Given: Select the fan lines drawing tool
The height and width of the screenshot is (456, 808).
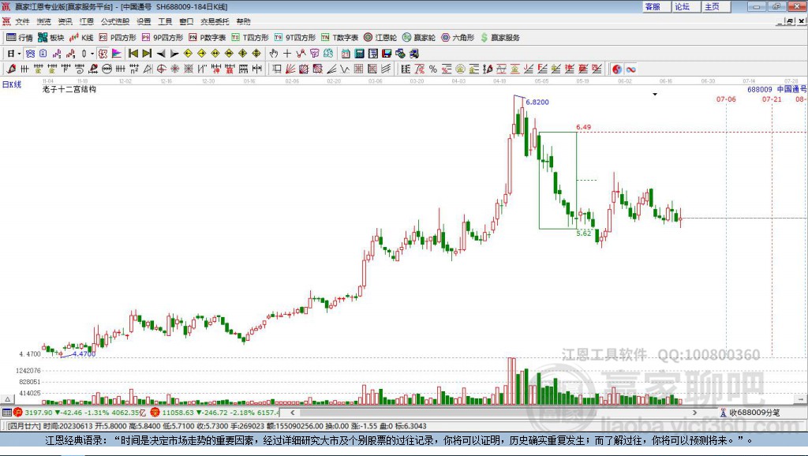Looking at the screenshot, I should (x=290, y=69).
